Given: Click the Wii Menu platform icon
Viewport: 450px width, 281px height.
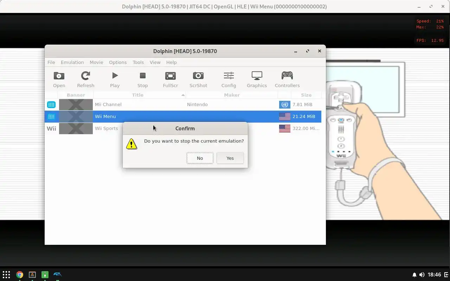Looking at the screenshot, I should 51,116.
